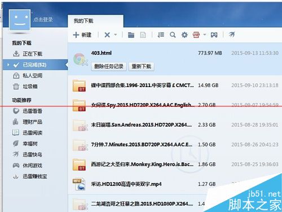This screenshot has height=212, width=282.
Task: Click the 773.97 MB size value
Action: 210,53
